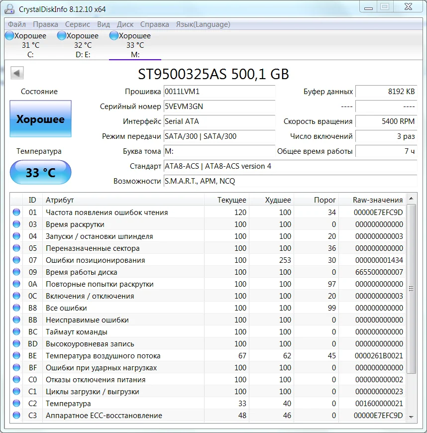This screenshot has height=433, width=427.
Task: Click the Хорошее health status button
Action: (40, 119)
